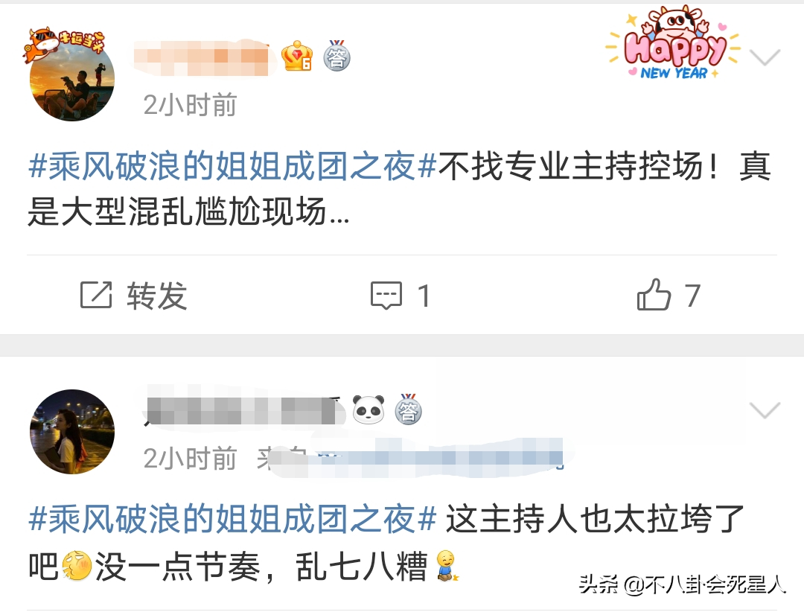Click the second user's 答 medal badge
Image resolution: width=804 pixels, height=612 pixels.
(408, 409)
